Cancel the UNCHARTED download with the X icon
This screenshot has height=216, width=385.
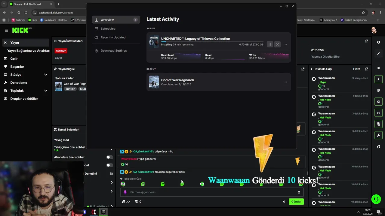[x=277, y=44]
